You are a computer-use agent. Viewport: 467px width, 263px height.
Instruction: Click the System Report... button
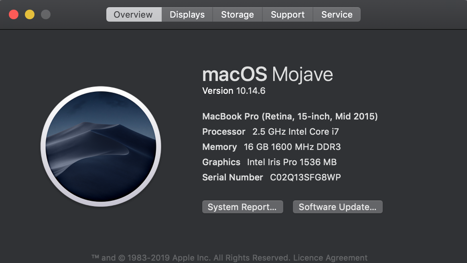pos(242,207)
